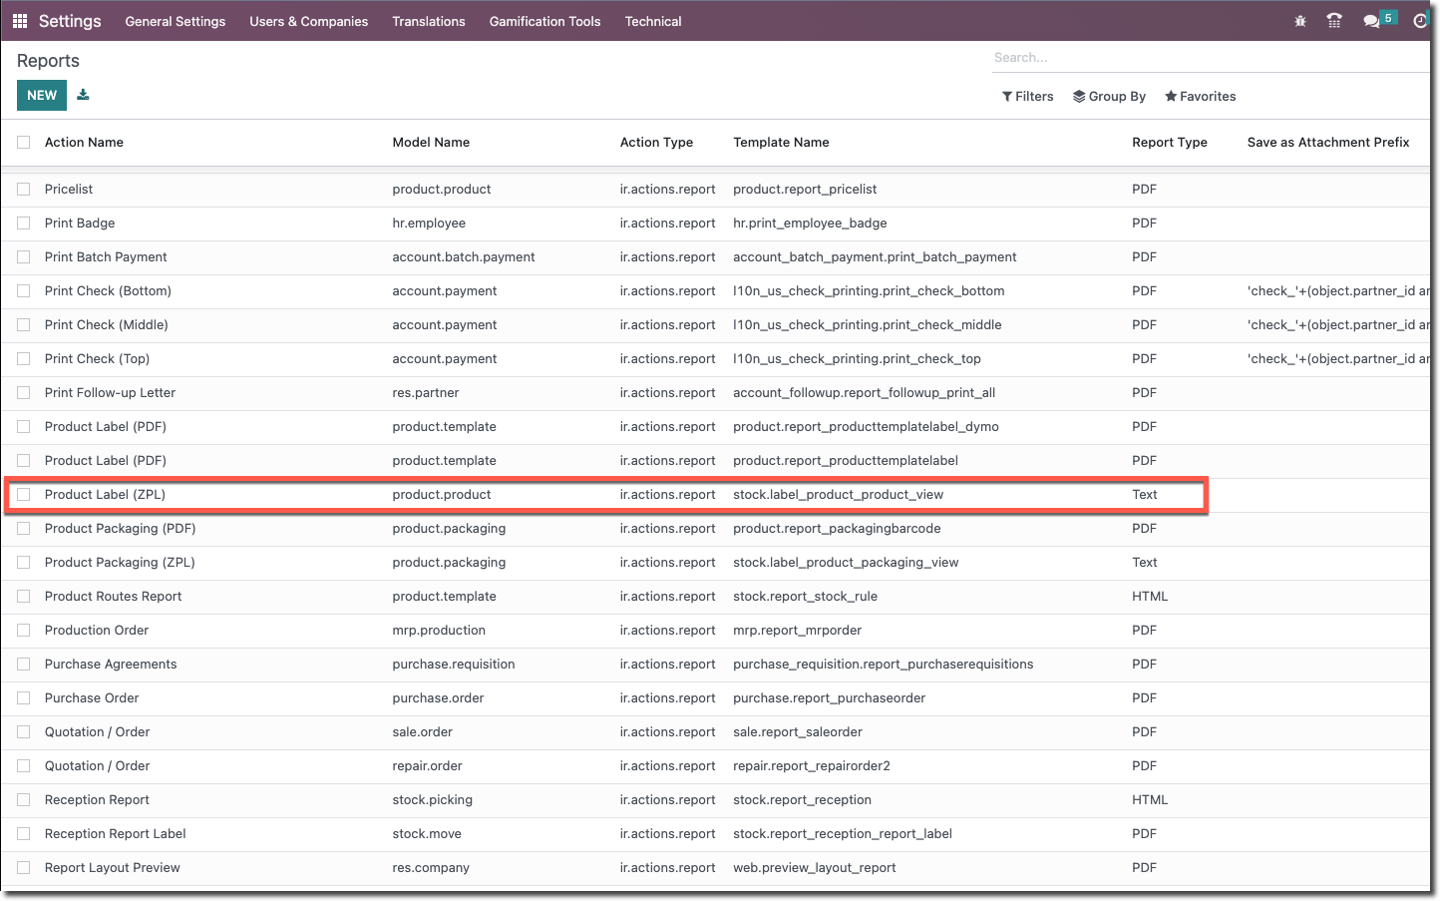Image resolution: width=1440 pixels, height=901 pixels.
Task: Open the General Settings menu
Action: [176, 21]
